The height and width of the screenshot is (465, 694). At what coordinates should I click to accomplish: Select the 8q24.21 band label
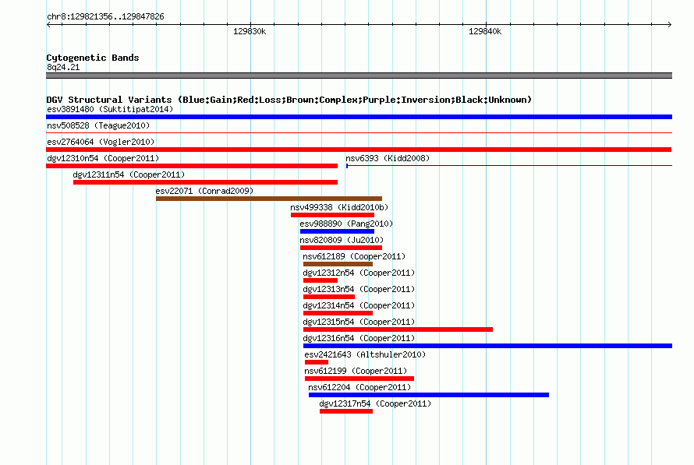point(63,67)
